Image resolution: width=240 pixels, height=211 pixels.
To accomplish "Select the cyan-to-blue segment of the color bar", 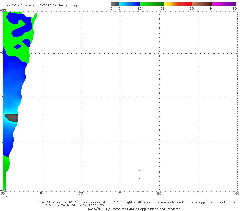I will pyautogui.click(x=129, y=4).
